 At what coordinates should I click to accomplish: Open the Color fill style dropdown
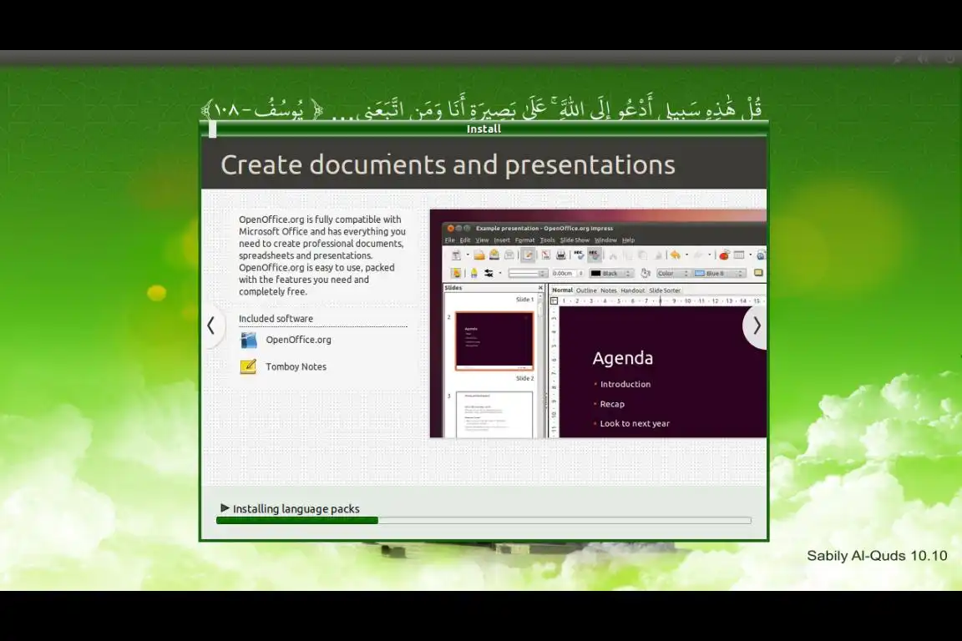[x=673, y=274]
